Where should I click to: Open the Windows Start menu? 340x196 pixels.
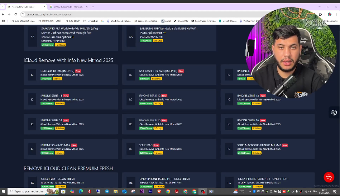coord(3,191)
